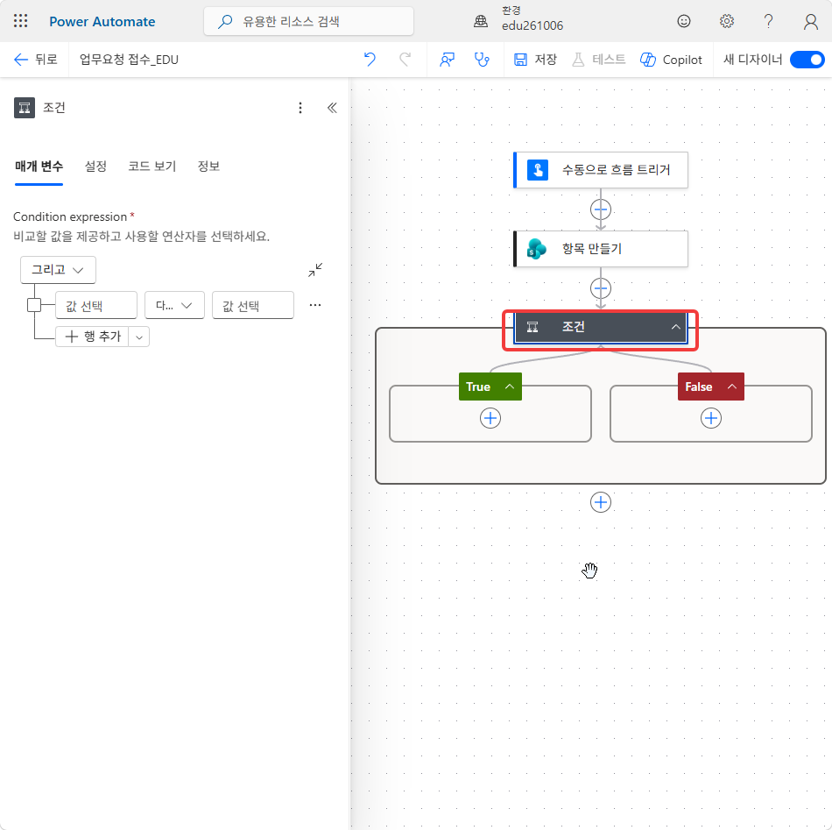Switch to the 매개 변수 tab
Image resolution: width=832 pixels, height=830 pixels.
point(39,167)
